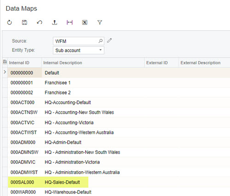
Task: Open the grid column configurator icon
Action: pyautogui.click(x=5, y=62)
